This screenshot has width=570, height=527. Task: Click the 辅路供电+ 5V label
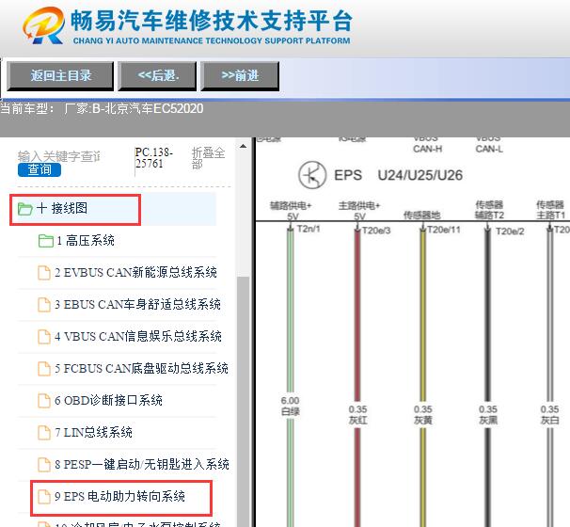291,211
